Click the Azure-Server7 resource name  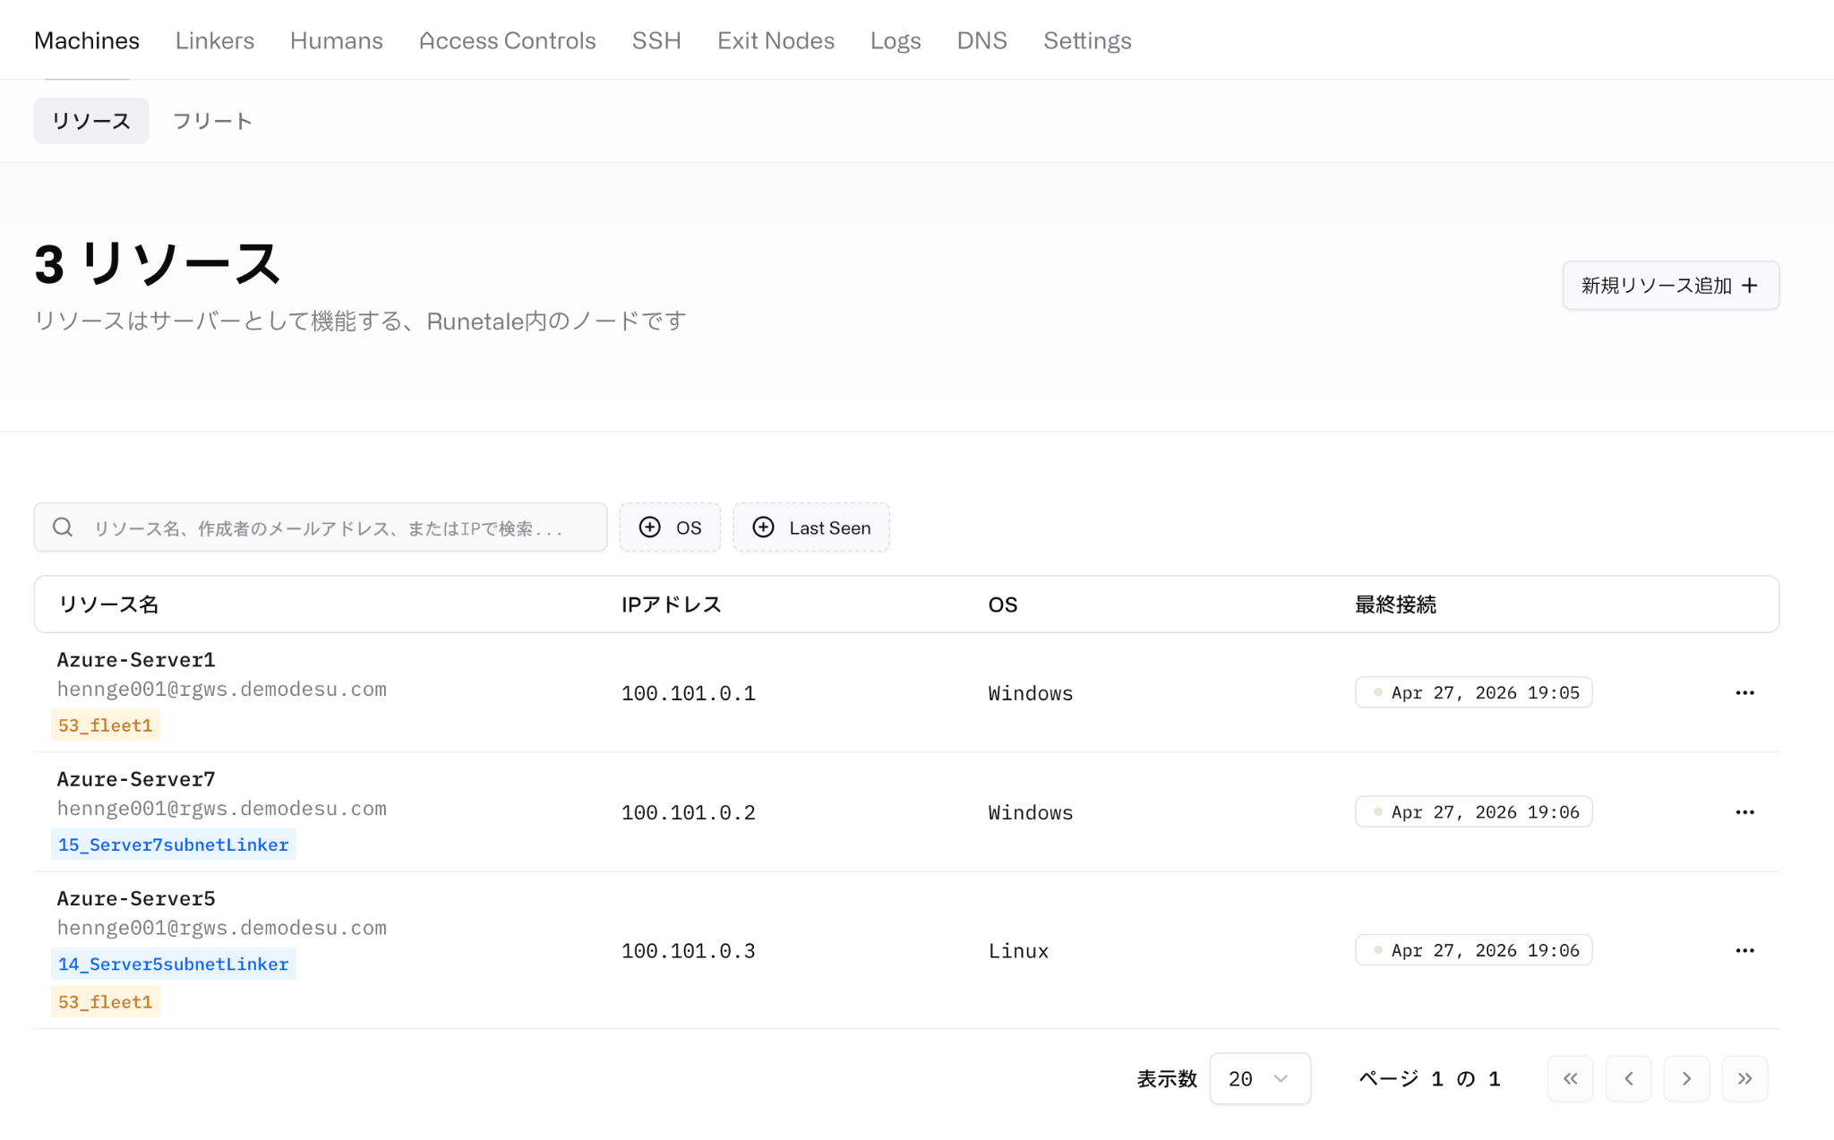(136, 779)
